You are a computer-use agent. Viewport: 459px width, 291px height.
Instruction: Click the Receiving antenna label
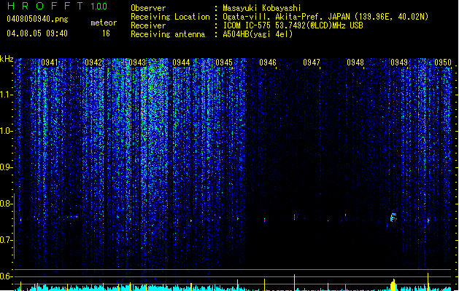[168, 34]
